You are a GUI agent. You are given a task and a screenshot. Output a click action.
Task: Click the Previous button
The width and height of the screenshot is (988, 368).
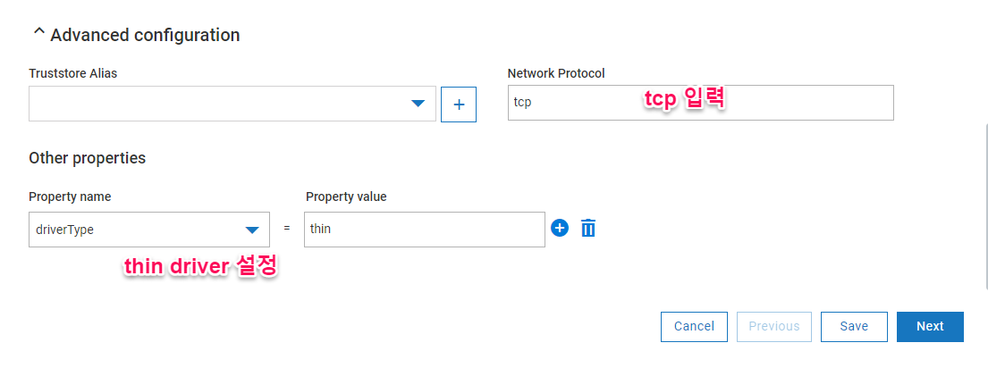(774, 327)
